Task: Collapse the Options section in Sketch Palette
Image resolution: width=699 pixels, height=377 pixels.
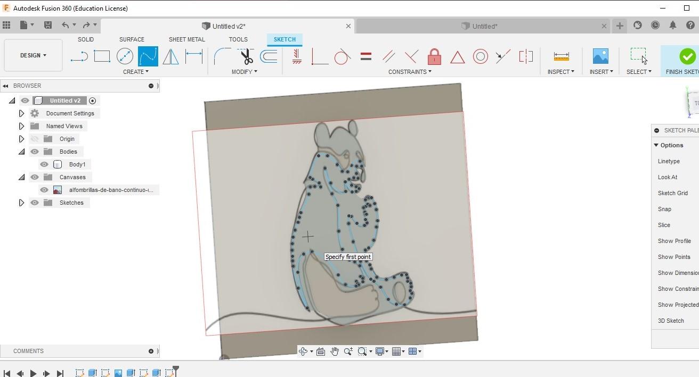Action: tap(656, 145)
